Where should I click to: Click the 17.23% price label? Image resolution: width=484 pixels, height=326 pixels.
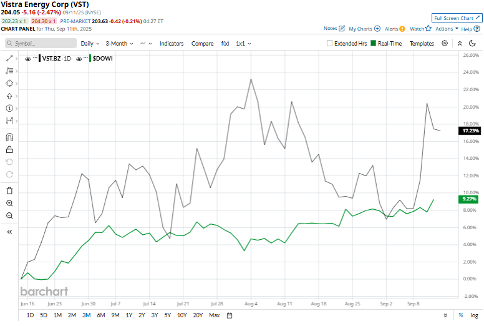click(470, 131)
